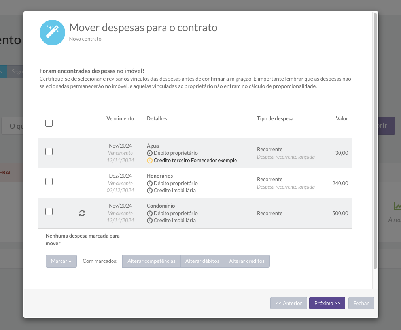Click clock icon beside Condomínio Débito proprietário

[x=149, y=213]
